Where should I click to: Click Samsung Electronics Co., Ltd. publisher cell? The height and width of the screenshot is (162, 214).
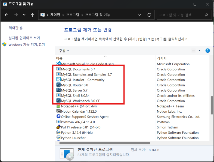tap(178, 117)
